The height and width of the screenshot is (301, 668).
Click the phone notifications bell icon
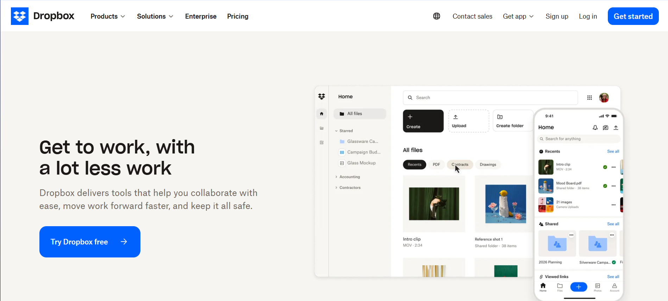coord(595,127)
